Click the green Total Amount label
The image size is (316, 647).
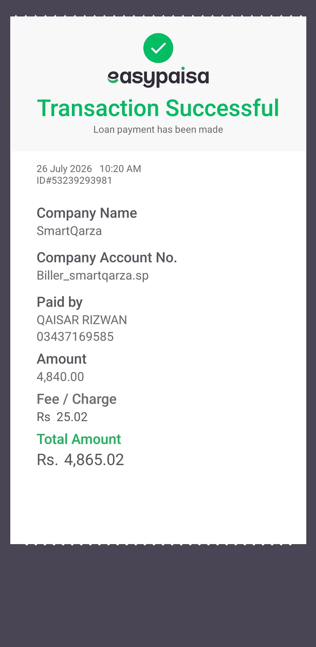click(79, 439)
